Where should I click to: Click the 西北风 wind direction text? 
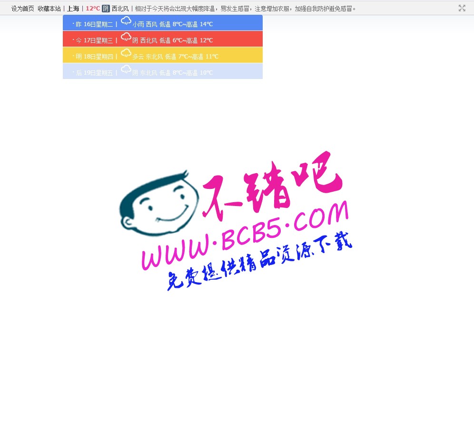[x=120, y=9]
